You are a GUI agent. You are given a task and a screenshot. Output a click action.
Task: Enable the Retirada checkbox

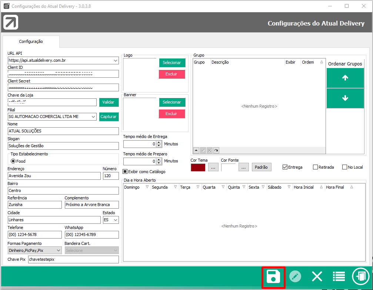point(316,167)
